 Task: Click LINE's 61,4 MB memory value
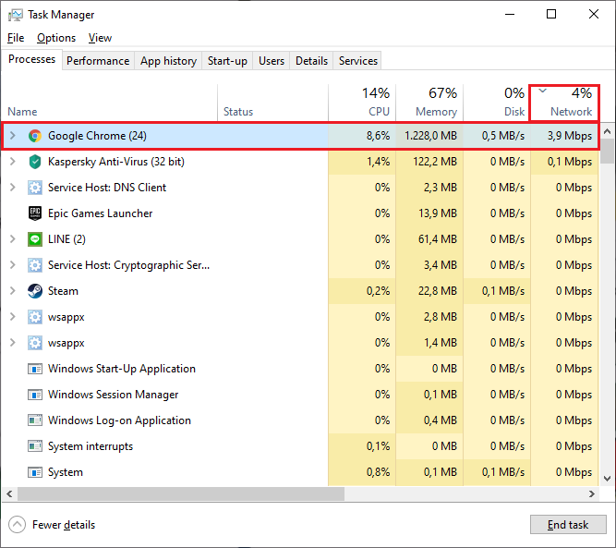[x=438, y=239]
